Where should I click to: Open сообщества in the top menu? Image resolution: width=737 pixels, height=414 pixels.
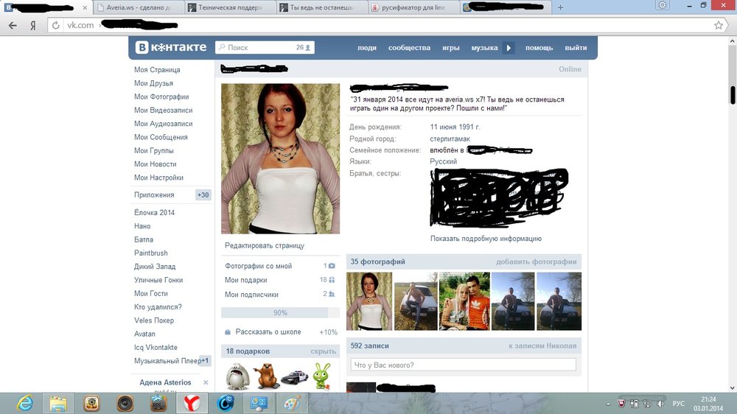click(x=409, y=48)
